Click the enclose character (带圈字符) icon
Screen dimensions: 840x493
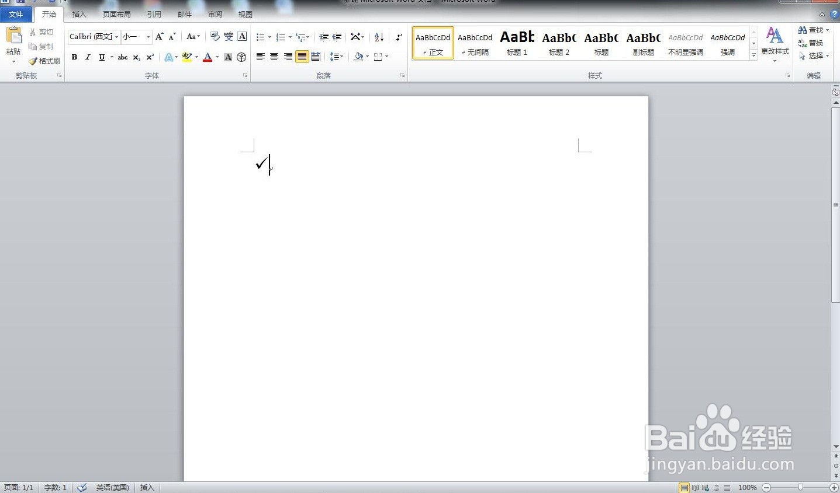241,57
